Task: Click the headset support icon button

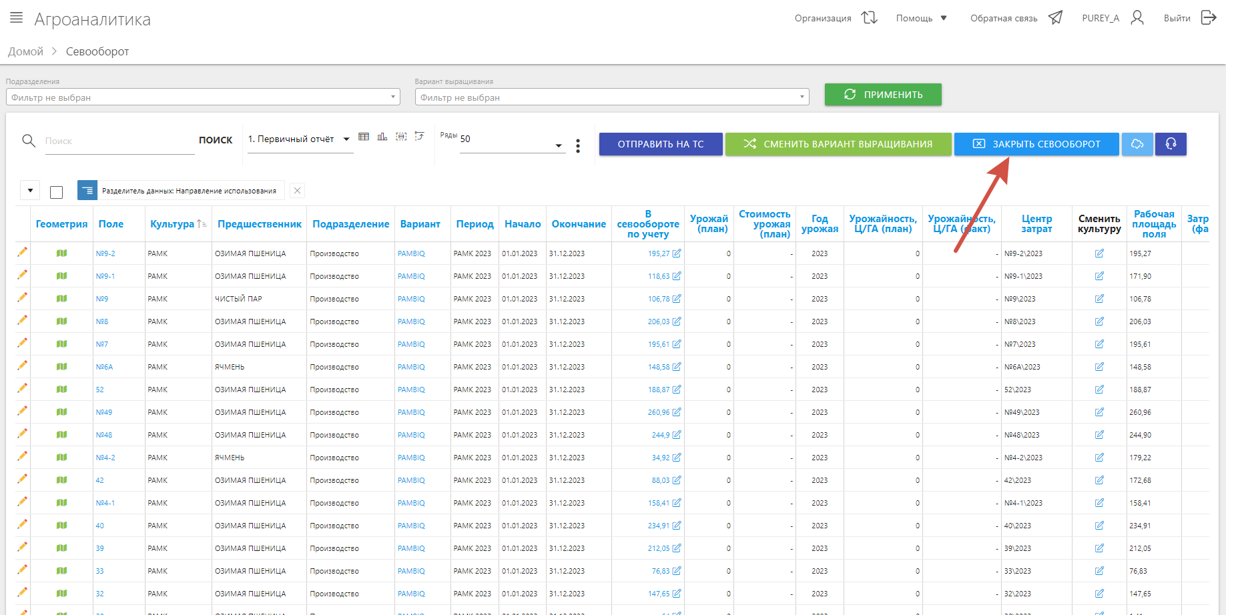Action: pos(1171,144)
